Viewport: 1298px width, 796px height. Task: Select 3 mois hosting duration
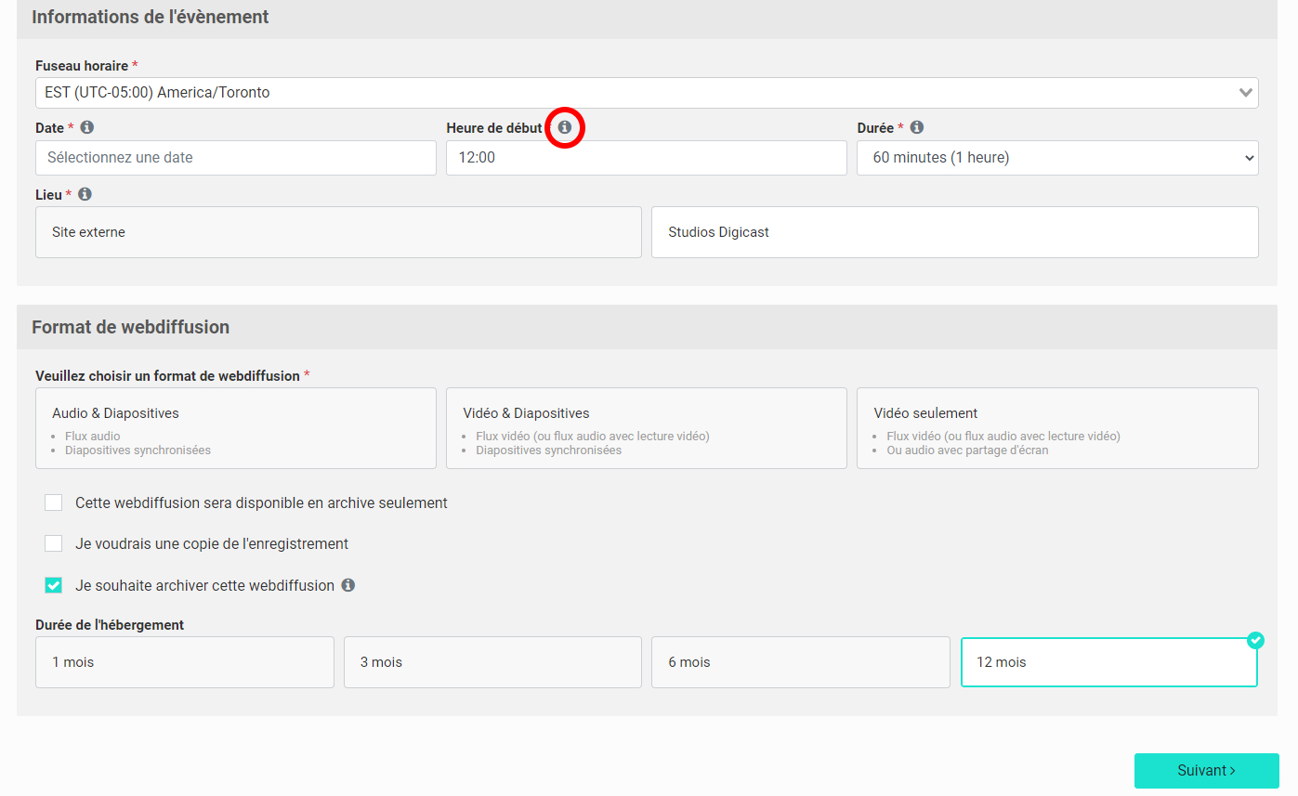coord(492,662)
